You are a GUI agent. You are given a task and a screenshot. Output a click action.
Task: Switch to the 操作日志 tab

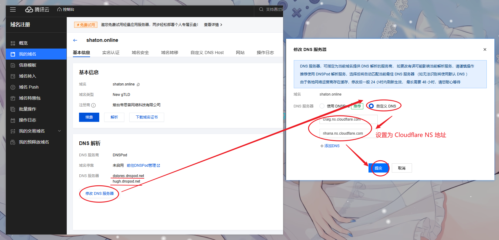(x=265, y=53)
